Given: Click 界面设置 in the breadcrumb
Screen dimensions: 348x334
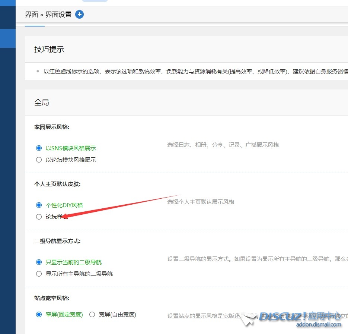Looking at the screenshot, I should pyautogui.click(x=58, y=15).
